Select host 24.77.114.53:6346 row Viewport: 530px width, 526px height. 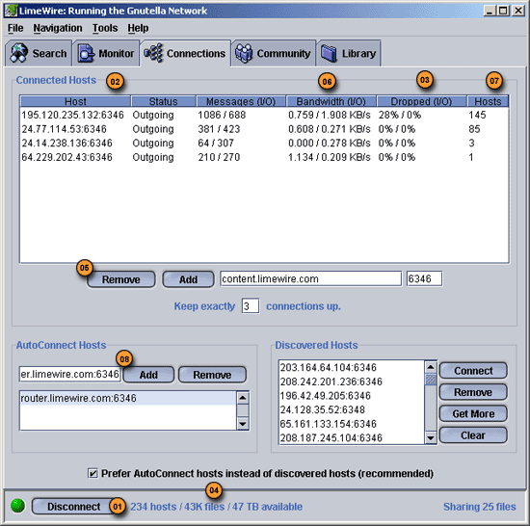pos(264,129)
